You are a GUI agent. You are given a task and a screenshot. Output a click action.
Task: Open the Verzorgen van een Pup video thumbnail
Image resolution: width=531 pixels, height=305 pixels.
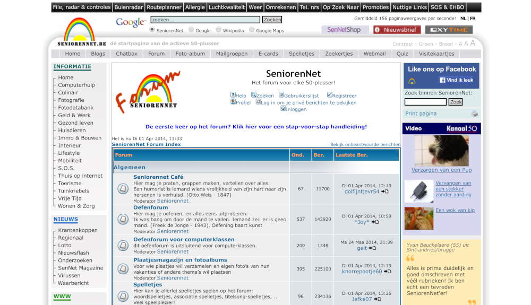[x=441, y=151]
